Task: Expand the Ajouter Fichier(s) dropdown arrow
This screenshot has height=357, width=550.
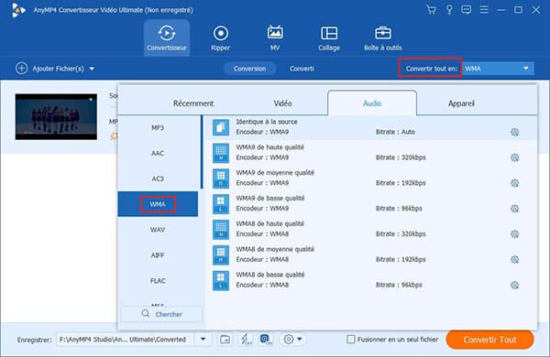Action: [x=92, y=69]
